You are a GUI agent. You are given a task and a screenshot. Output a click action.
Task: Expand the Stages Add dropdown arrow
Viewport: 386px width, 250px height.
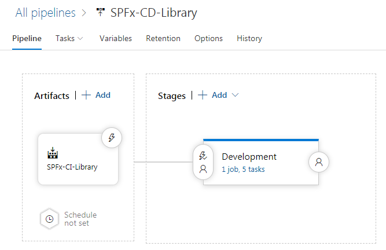tap(235, 95)
